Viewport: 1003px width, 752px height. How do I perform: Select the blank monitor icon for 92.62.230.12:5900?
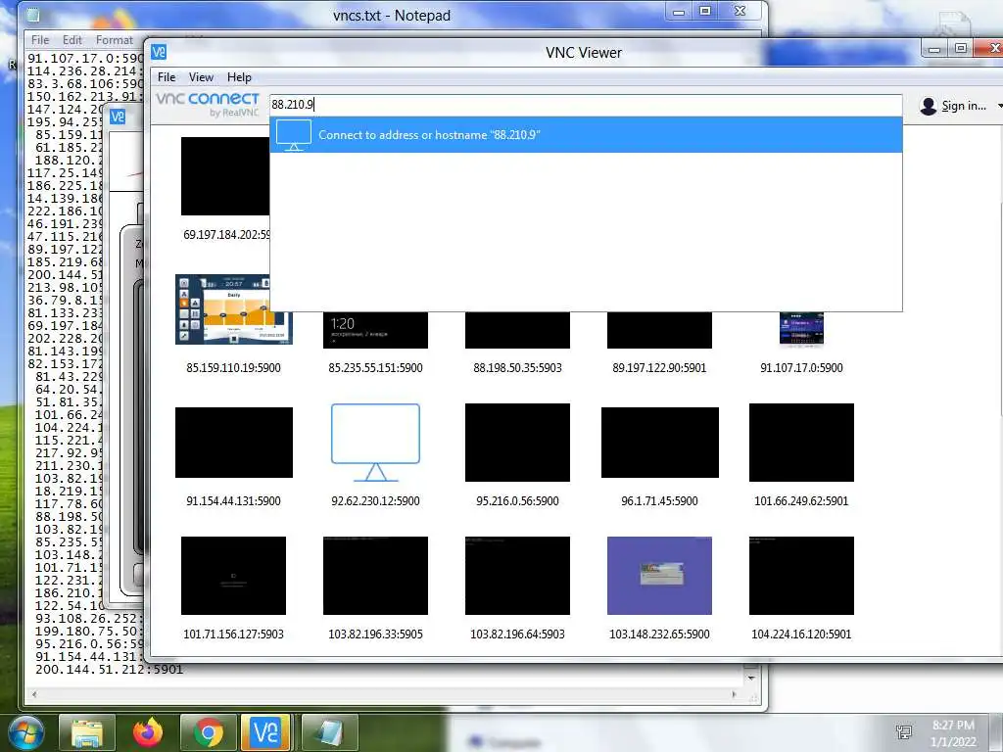pos(375,443)
